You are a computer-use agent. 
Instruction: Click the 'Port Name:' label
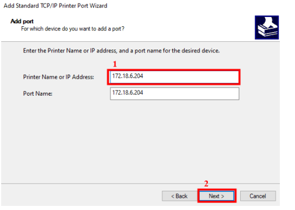click(38, 93)
